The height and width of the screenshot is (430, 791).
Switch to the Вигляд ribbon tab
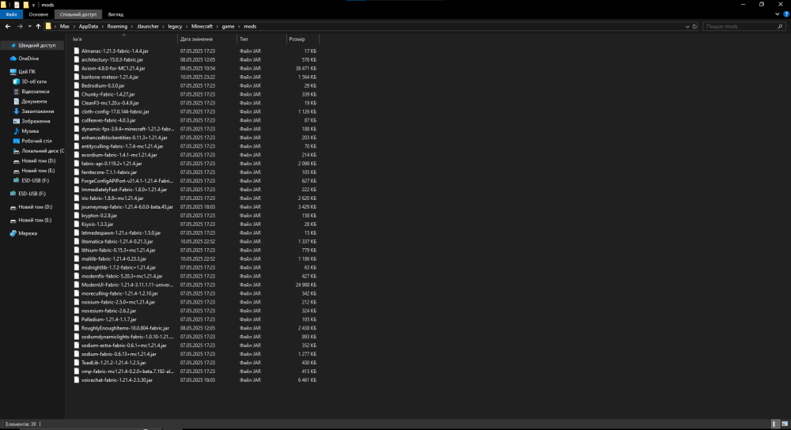pyautogui.click(x=115, y=14)
